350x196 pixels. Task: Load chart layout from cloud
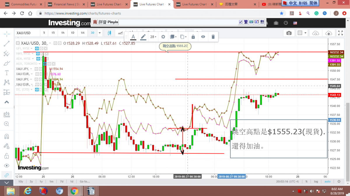[x=316, y=33]
